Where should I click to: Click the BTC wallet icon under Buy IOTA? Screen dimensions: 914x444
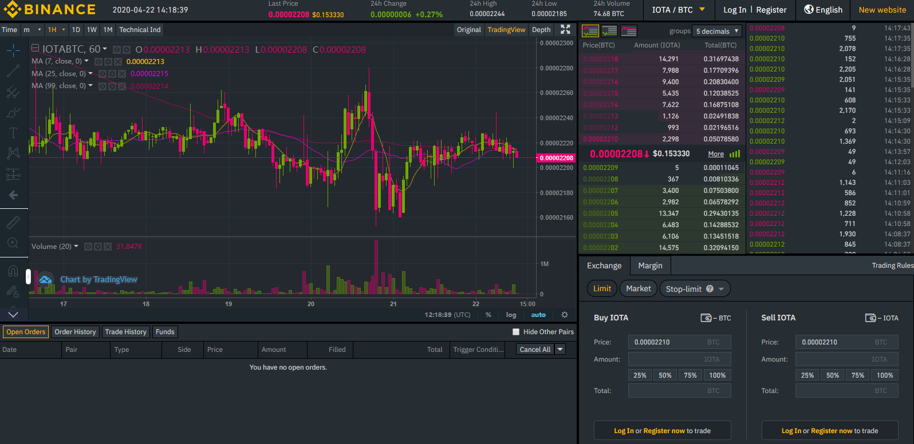(x=706, y=318)
